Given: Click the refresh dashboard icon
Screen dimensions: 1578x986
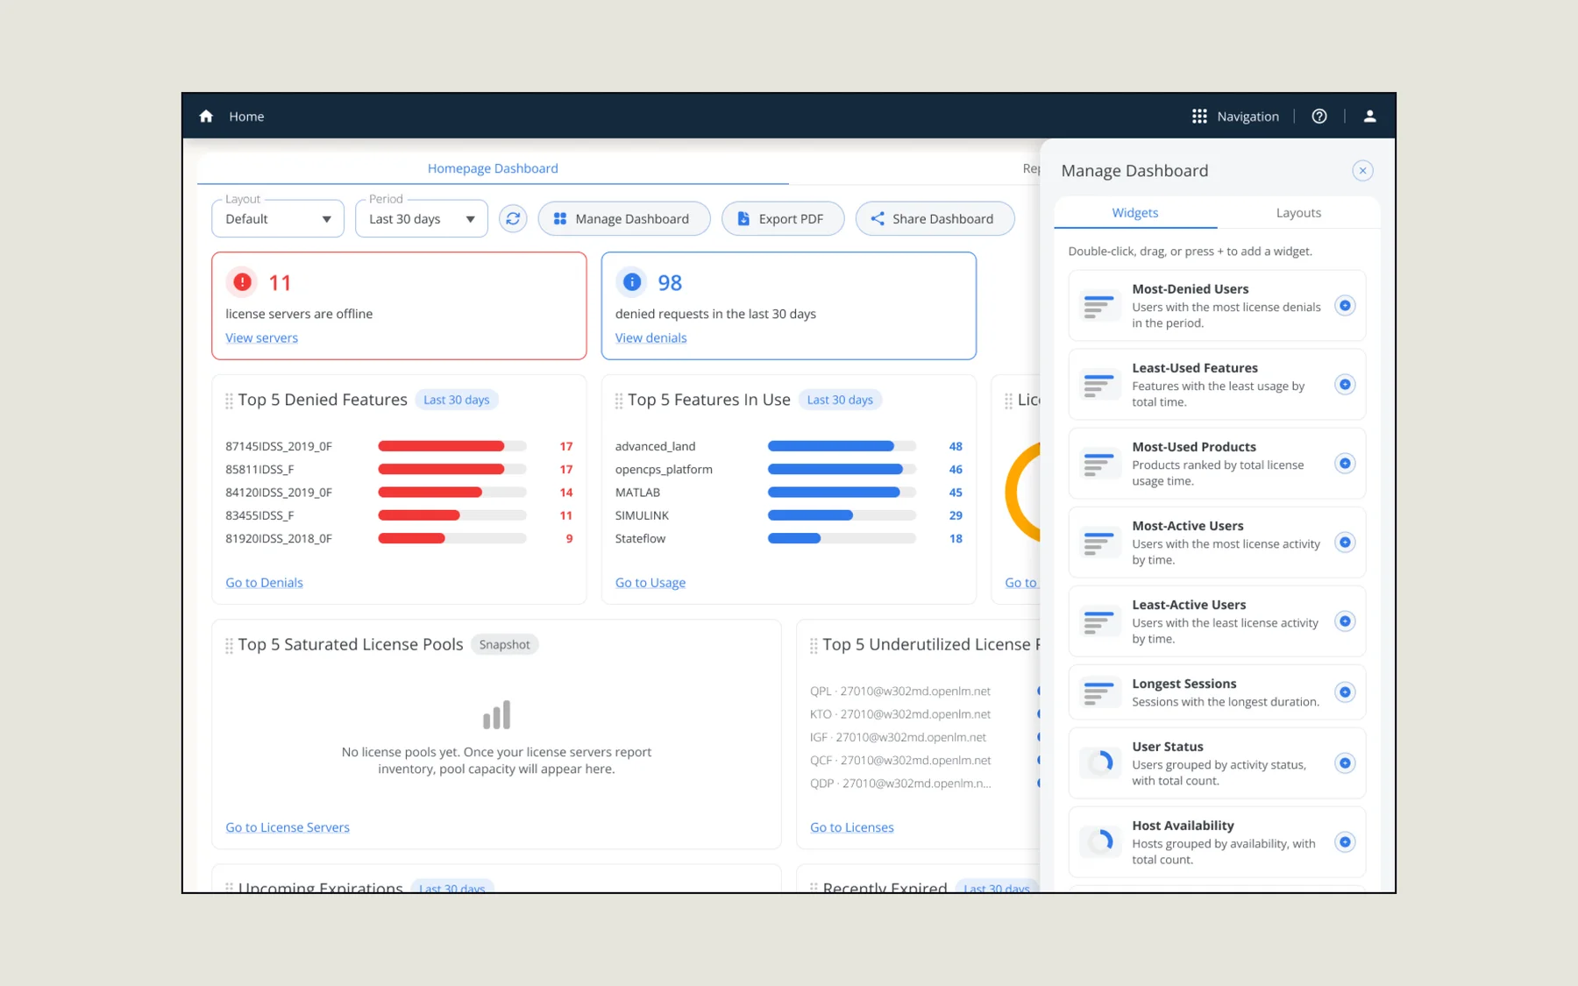Looking at the screenshot, I should [x=513, y=218].
